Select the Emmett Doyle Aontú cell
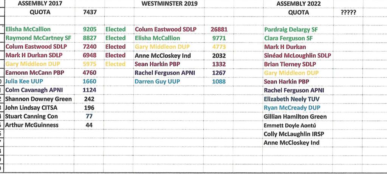Screen dimensions: 387x174 [x=289, y=125]
